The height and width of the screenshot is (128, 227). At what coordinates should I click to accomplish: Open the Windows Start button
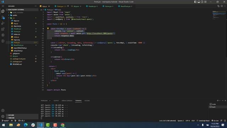coord(3,125)
